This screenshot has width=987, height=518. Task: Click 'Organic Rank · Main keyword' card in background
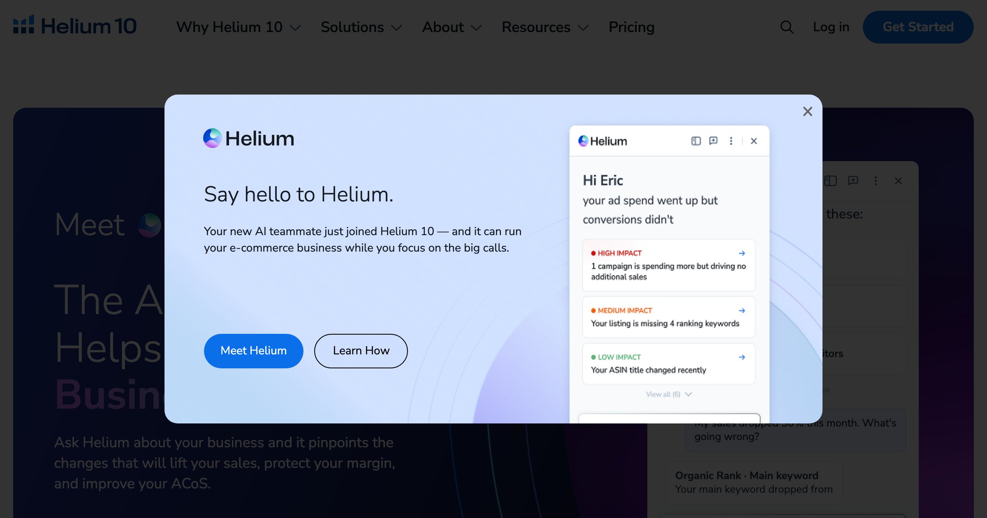pos(753,482)
